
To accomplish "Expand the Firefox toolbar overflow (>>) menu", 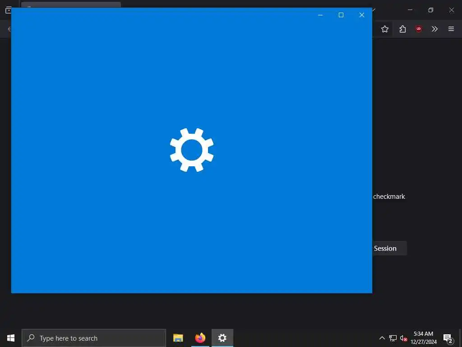I will click(434, 29).
